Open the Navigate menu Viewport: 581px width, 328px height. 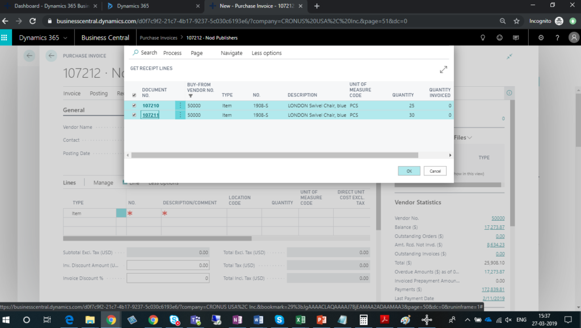pos(231,53)
